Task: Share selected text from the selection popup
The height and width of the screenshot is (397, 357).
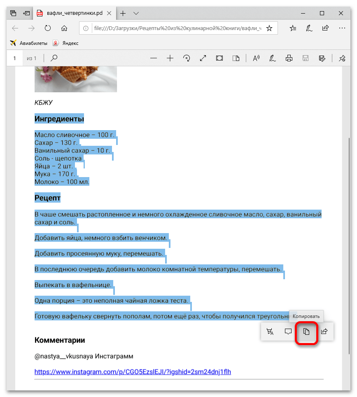Action: [x=324, y=332]
